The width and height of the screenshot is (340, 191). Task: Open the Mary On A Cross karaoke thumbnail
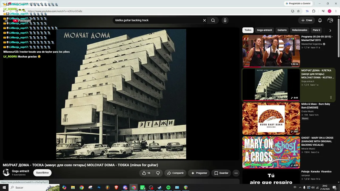coord(271,152)
